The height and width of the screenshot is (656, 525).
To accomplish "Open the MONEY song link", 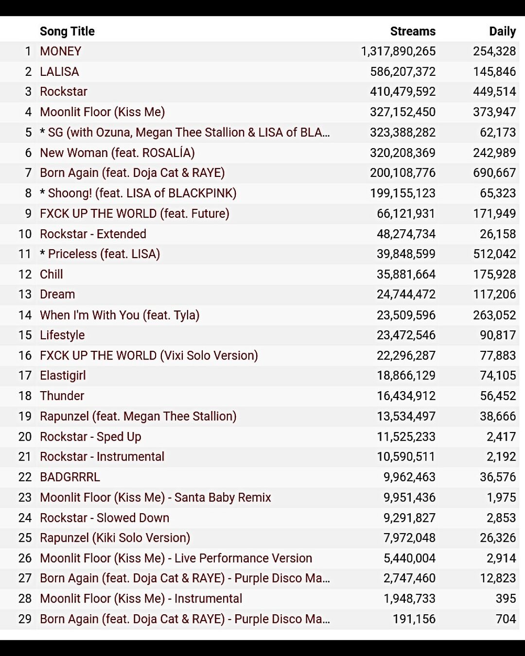I will [x=60, y=52].
